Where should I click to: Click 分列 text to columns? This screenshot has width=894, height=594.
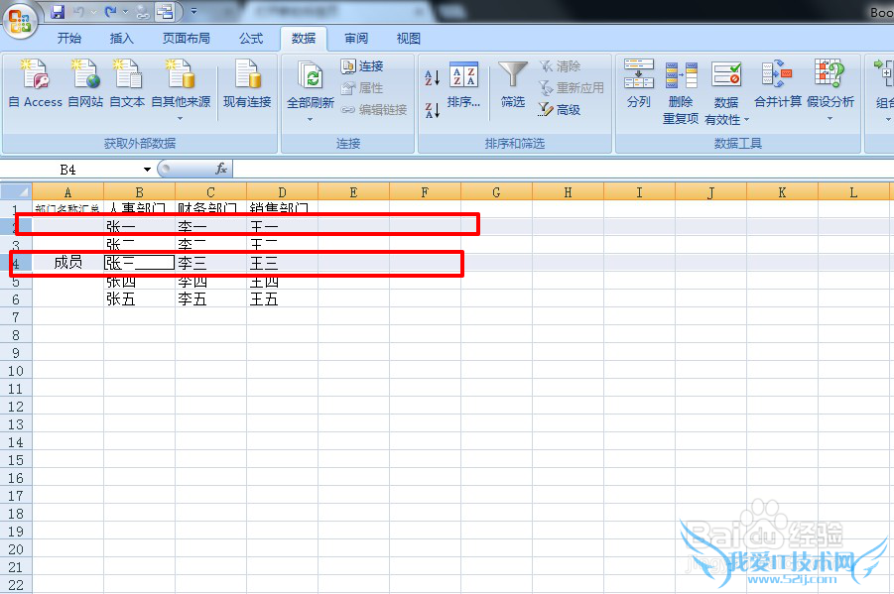[x=638, y=83]
